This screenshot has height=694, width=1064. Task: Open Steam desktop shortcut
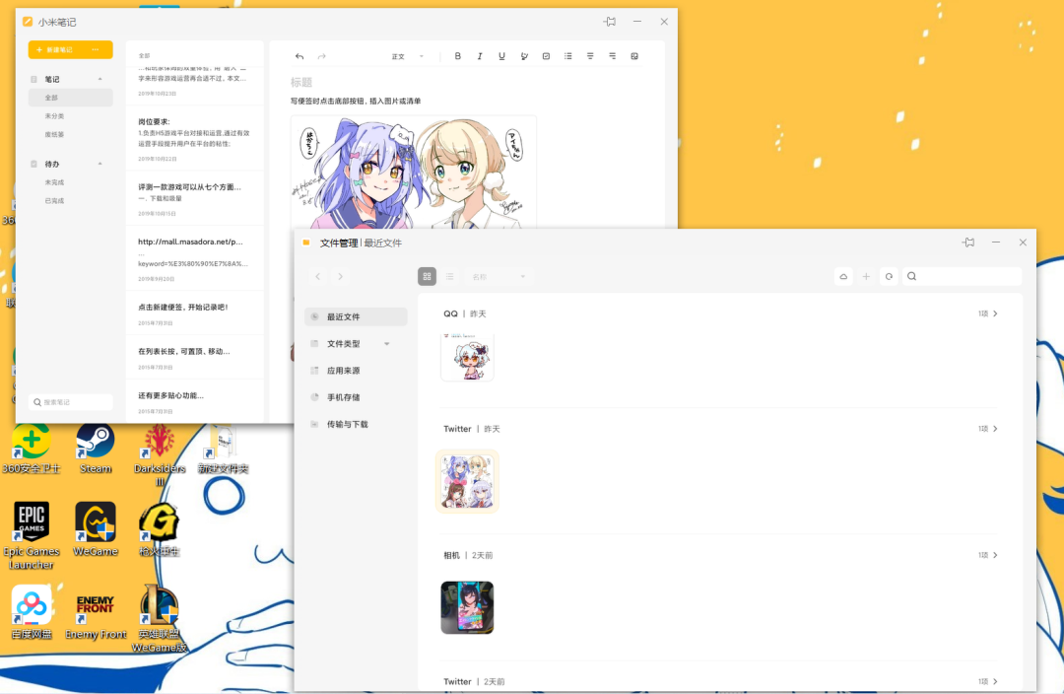[x=95, y=449]
